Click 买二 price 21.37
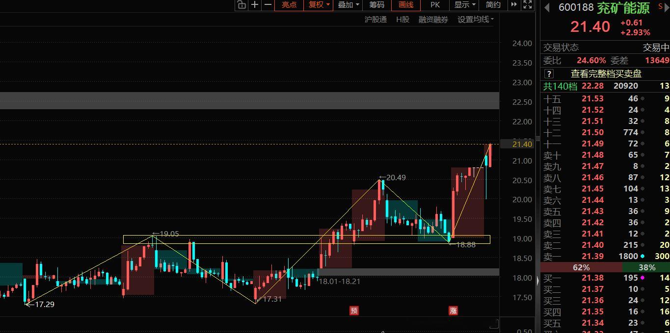This screenshot has height=333, width=670. pyautogui.click(x=592, y=289)
